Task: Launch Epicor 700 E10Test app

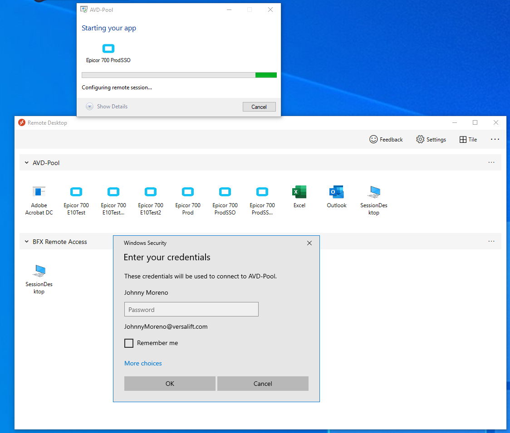Action: coord(76,199)
